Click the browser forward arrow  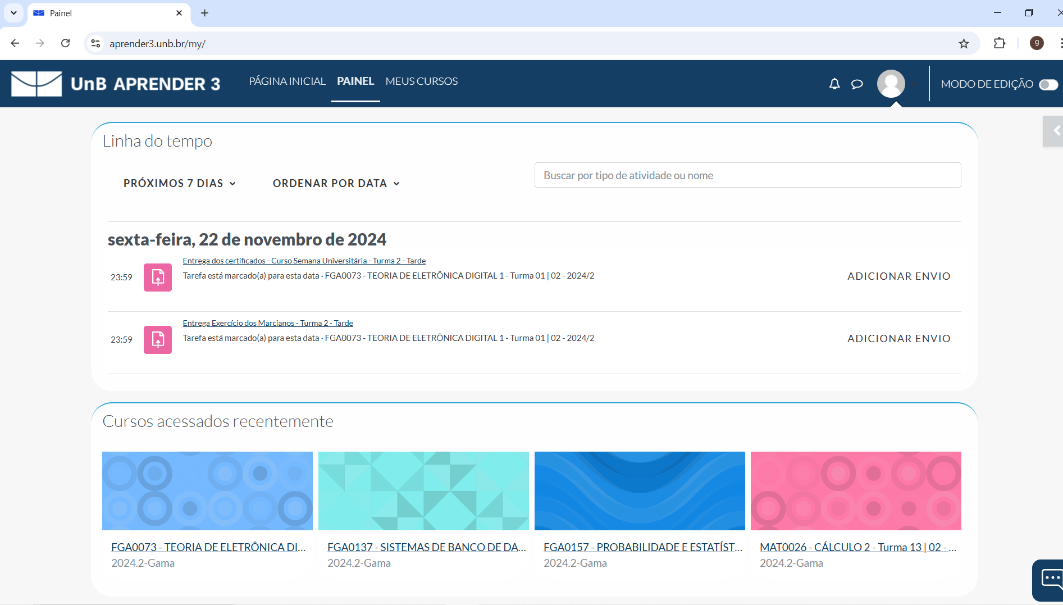click(x=40, y=43)
